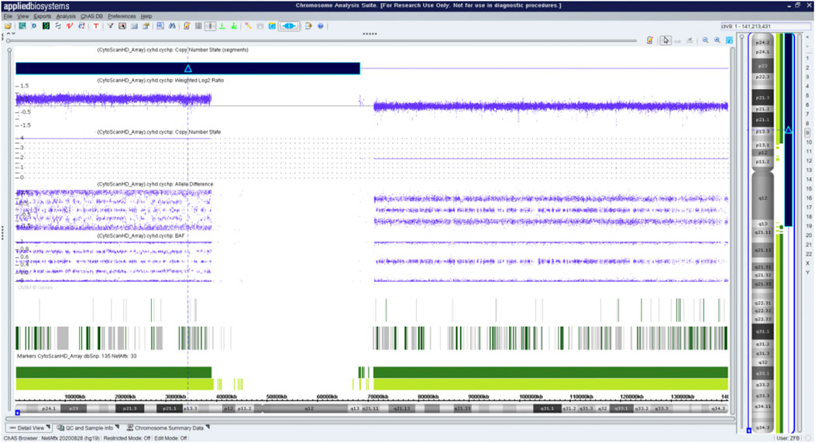Click the Markers CytoScanHD_Array dbSnp label

click(x=77, y=356)
